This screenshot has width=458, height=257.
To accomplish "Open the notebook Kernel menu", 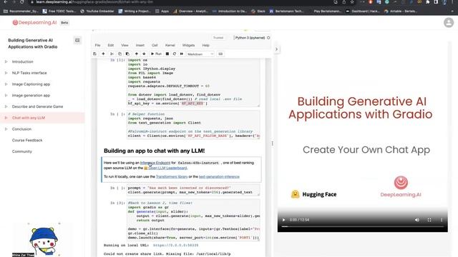I will [x=170, y=45].
